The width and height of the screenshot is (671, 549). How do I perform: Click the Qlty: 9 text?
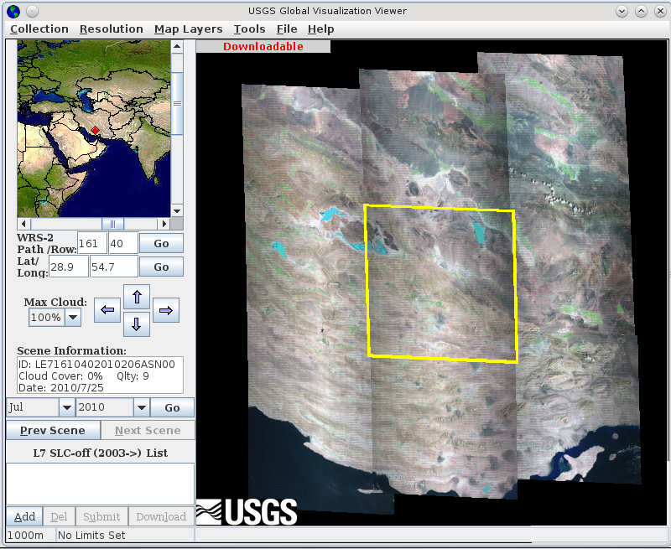point(133,376)
